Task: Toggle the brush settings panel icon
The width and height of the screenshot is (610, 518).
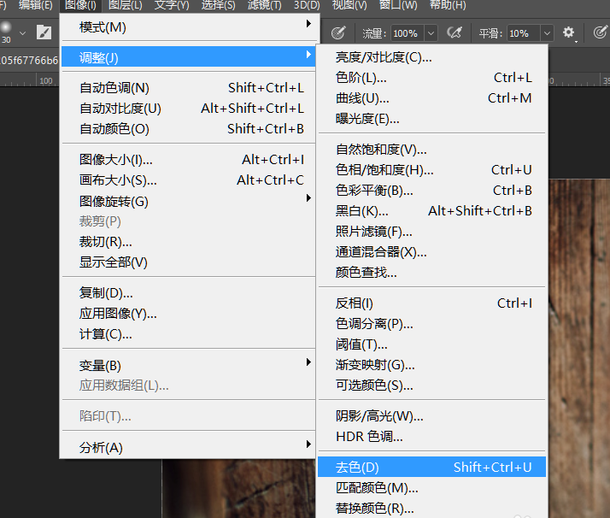Action: (x=44, y=32)
